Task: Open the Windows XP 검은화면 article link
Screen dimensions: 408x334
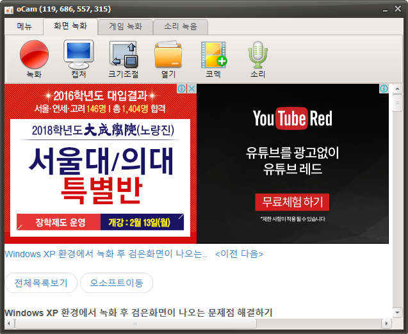Action: coord(106,253)
